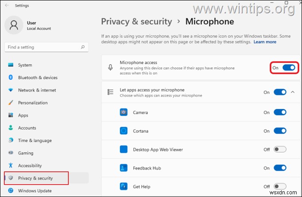
Task: Collapse the Let apps access microphone section
Action: click(x=293, y=92)
